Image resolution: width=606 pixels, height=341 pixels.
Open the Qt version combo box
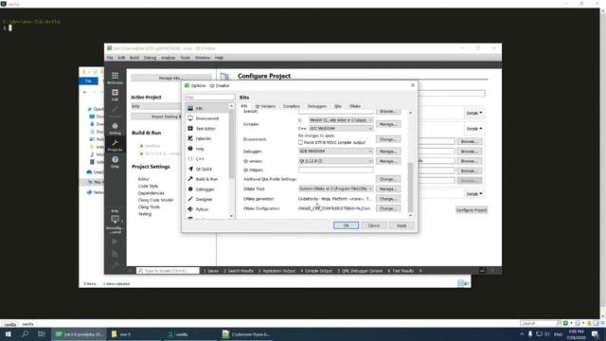click(x=336, y=161)
